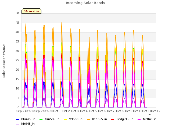
Task: Click the 35 value on the y-axis
Action: 17,42
